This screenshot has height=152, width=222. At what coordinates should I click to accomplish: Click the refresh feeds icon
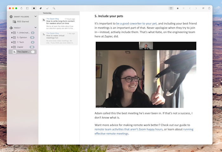(x=21, y=8)
